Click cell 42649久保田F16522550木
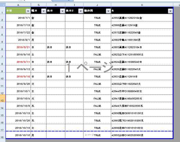 click(142, 106)
